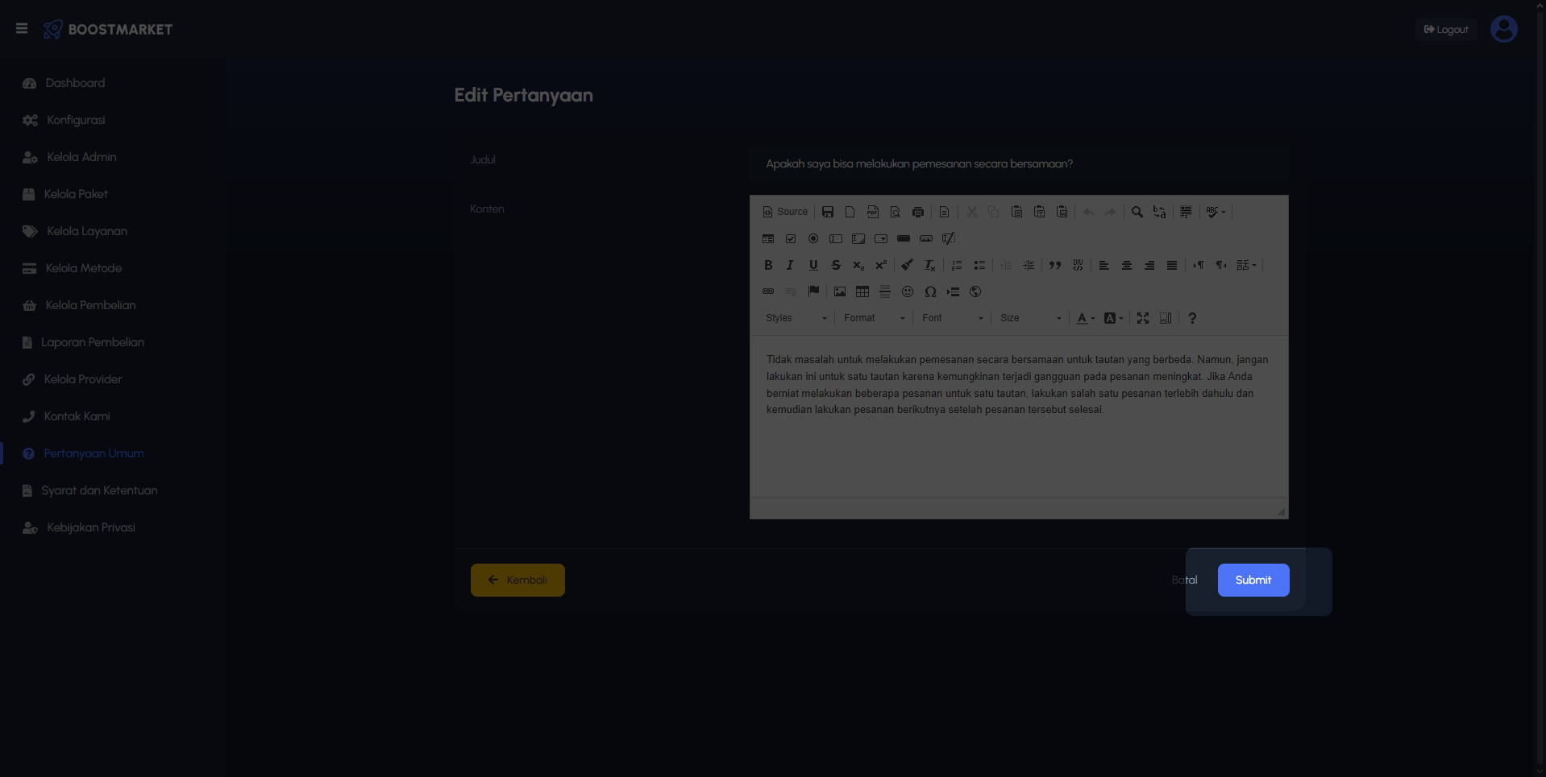Insert a text field element

click(836, 238)
